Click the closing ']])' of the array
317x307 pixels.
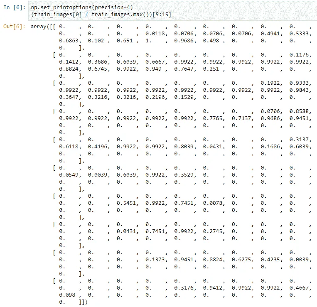pos(83,302)
